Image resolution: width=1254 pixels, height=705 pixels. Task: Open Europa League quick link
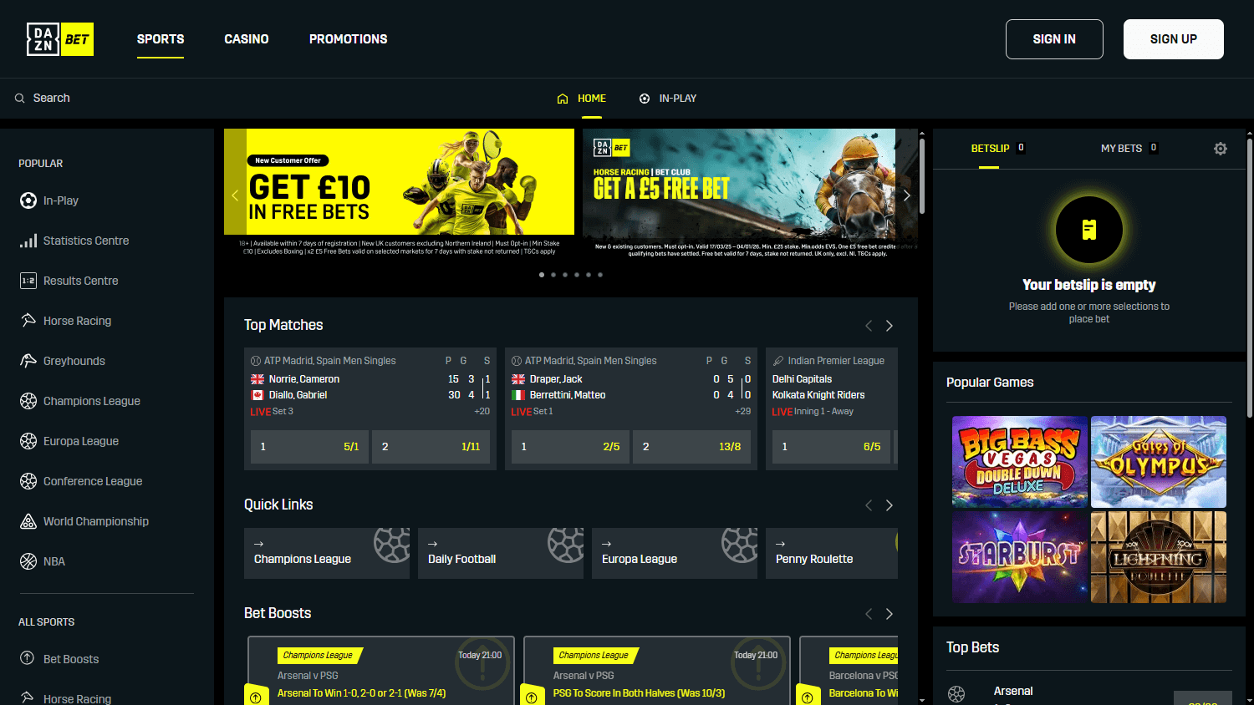click(675, 553)
